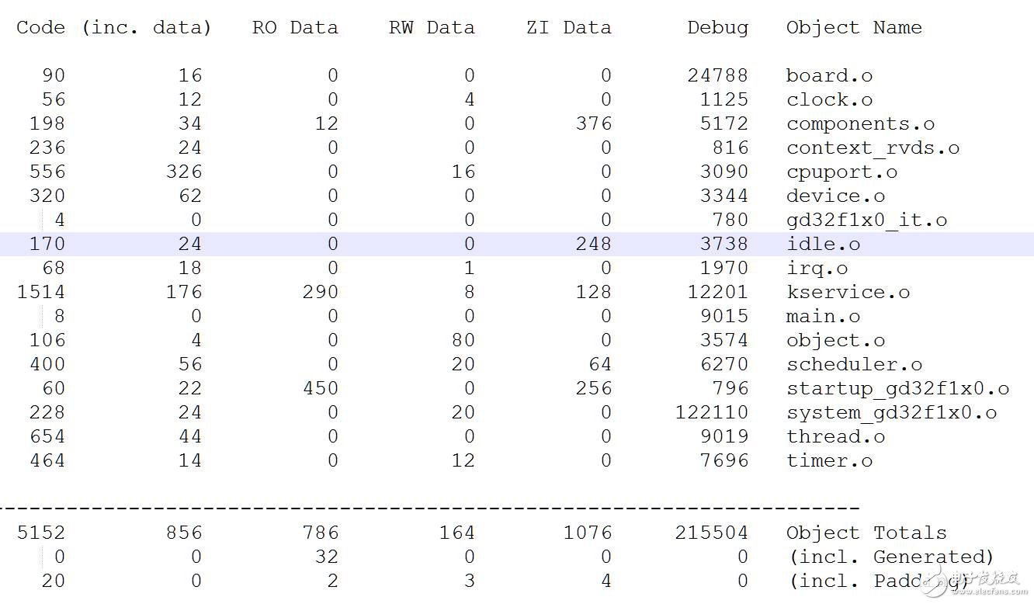Image resolution: width=1034 pixels, height=604 pixels.
Task: Click the debug total value 215504
Action: click(711, 533)
